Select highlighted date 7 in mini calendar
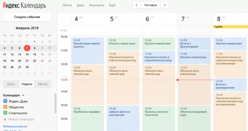 [27, 48]
